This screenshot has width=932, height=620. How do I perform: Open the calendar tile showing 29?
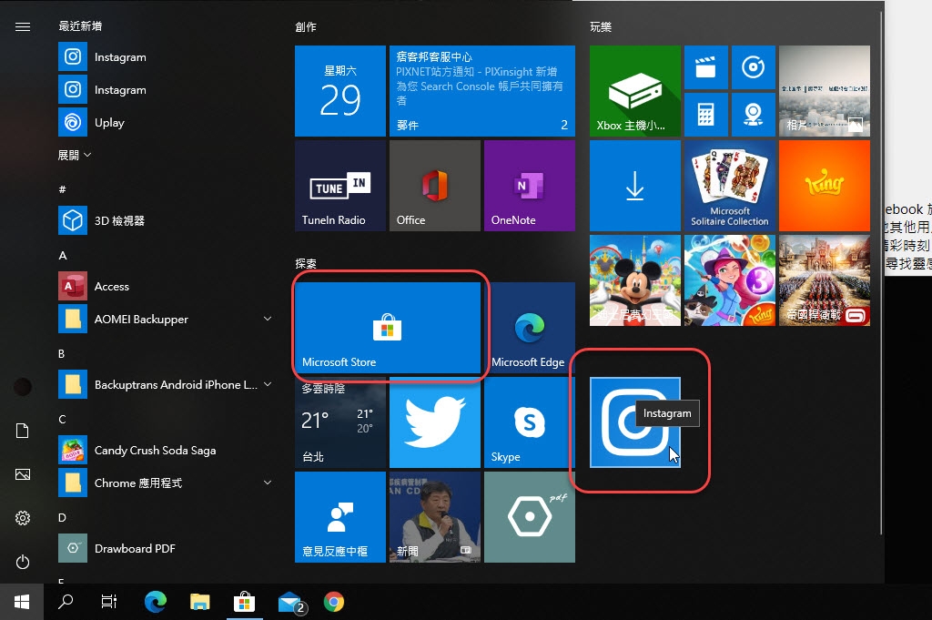tap(339, 91)
